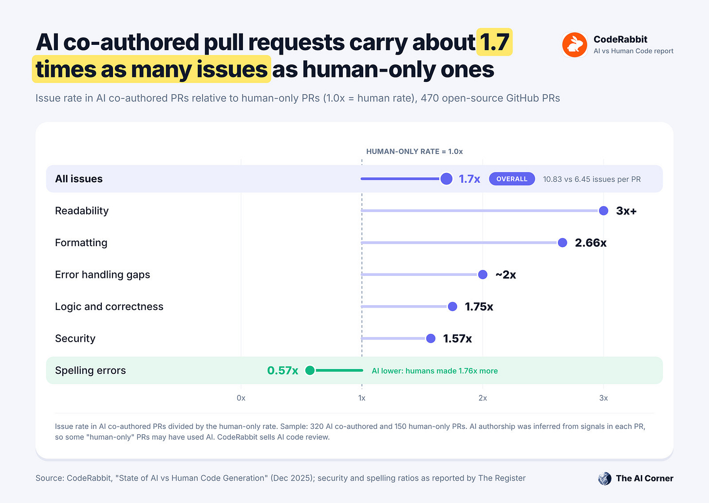This screenshot has height=503, width=709.
Task: Click the highlighted "1.7" in the headline
Action: click(x=495, y=42)
